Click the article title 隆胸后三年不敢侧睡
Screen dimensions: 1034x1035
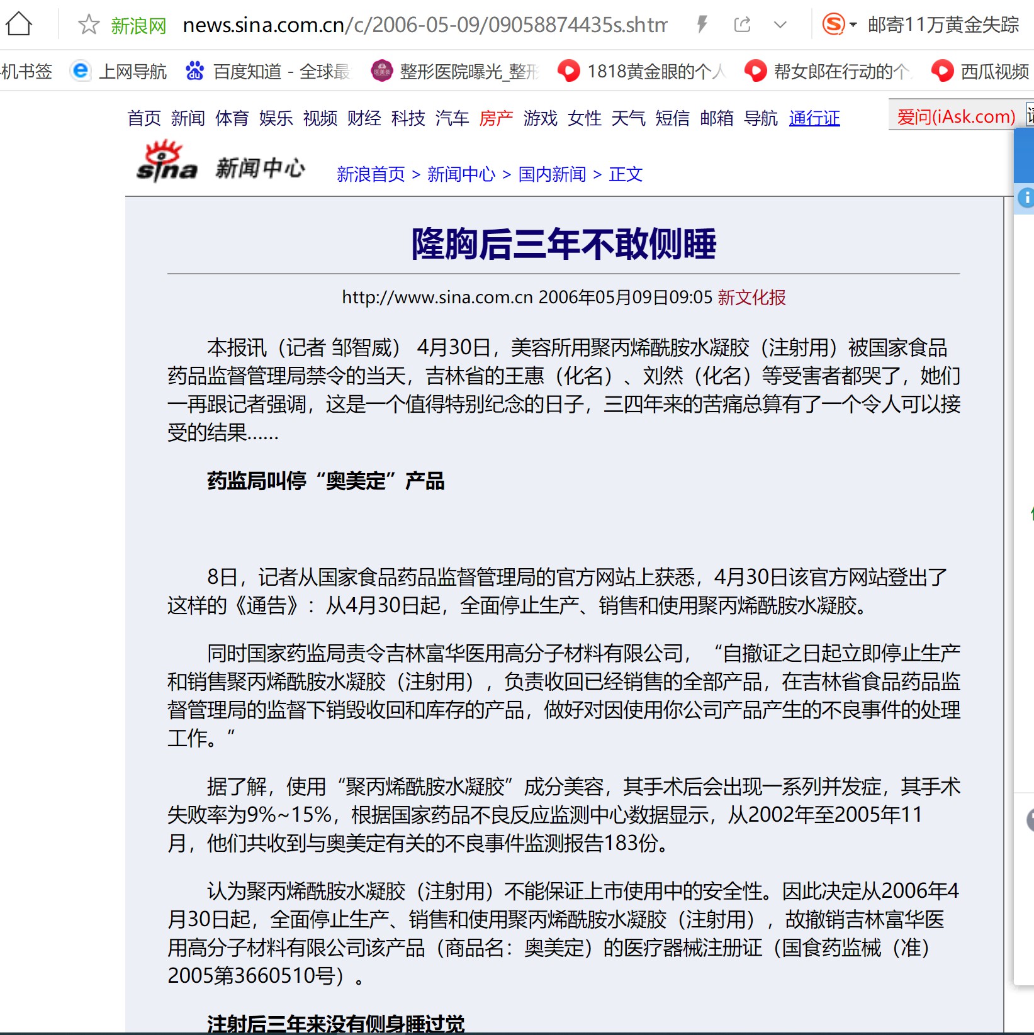(x=563, y=244)
